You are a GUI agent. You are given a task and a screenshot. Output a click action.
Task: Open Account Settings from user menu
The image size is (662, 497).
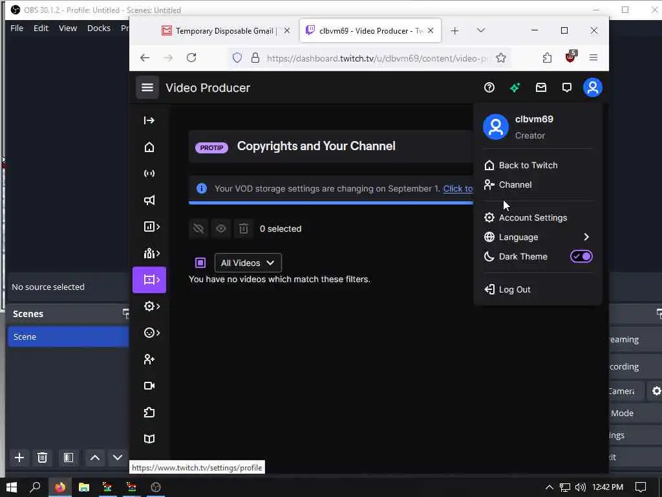538,217
